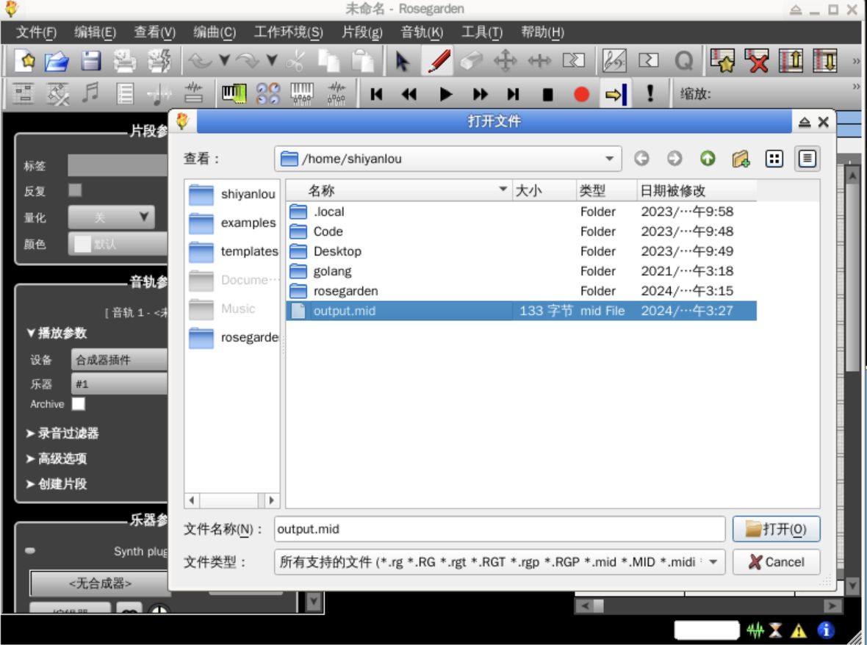Click the Cut scissors icon
The width and height of the screenshot is (867, 645).
(295, 61)
